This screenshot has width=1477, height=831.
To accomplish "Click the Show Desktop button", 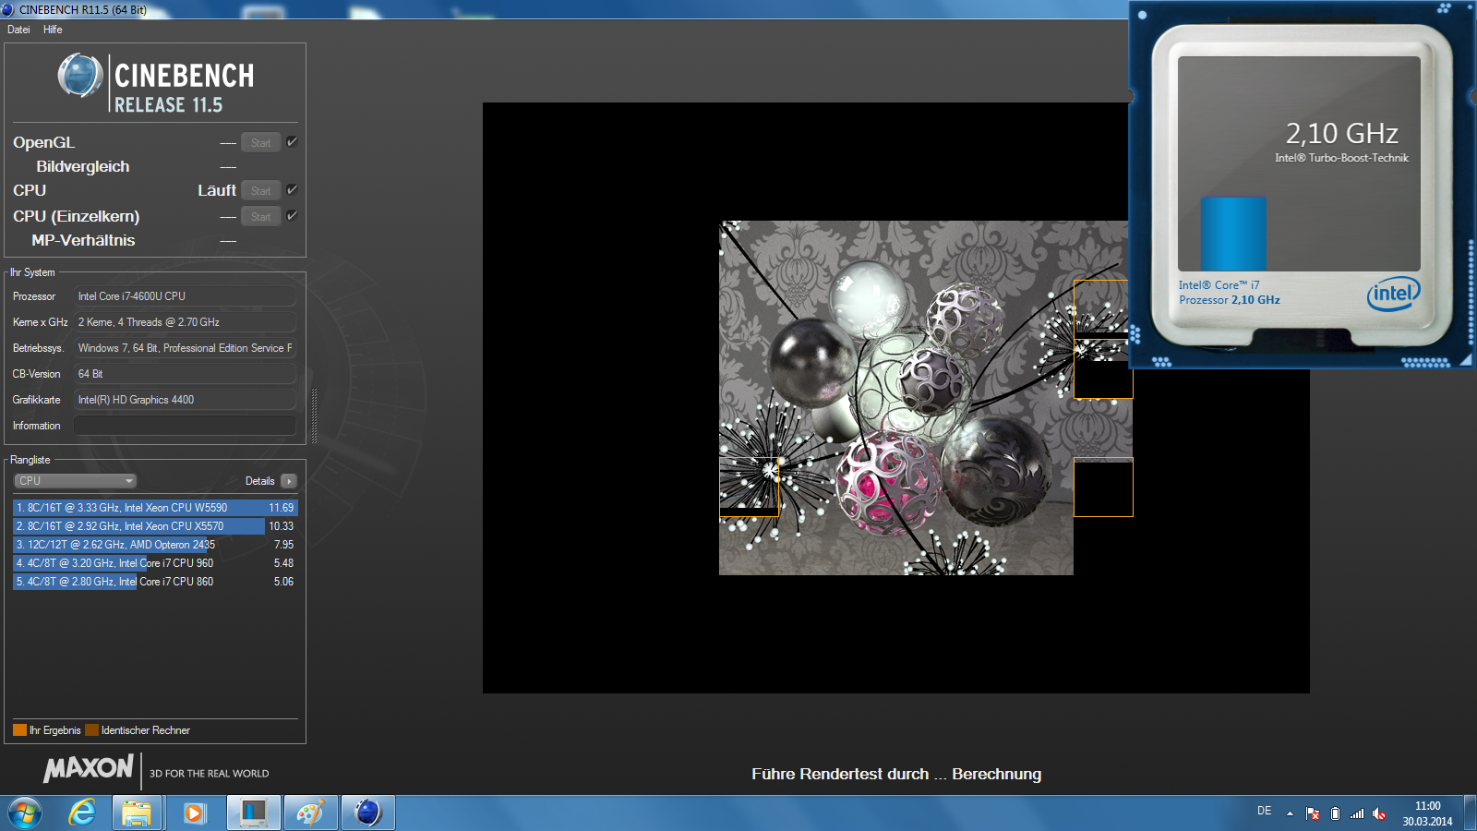I will click(x=1470, y=813).
